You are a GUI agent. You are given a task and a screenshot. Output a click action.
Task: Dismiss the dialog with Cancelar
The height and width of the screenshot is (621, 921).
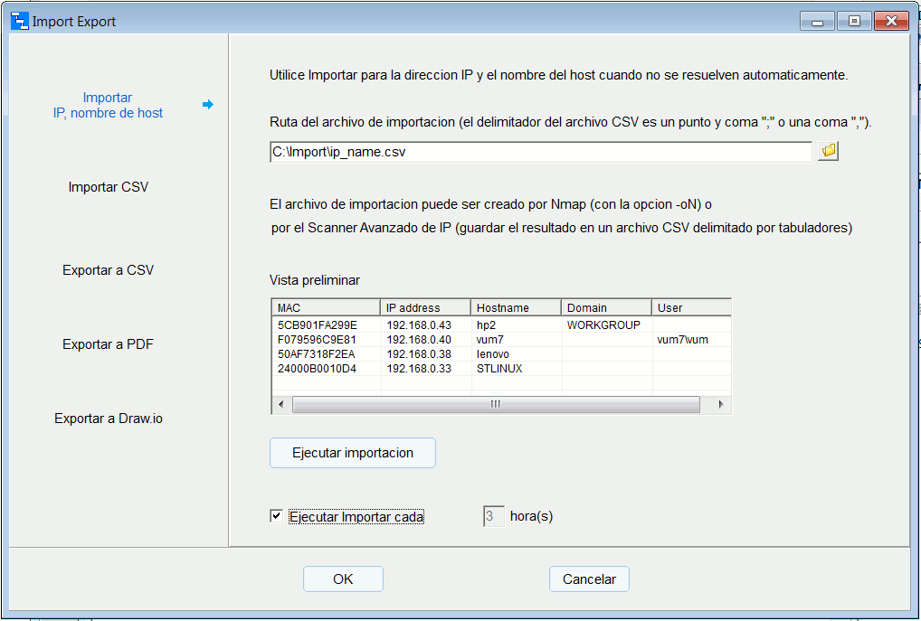[x=589, y=579]
